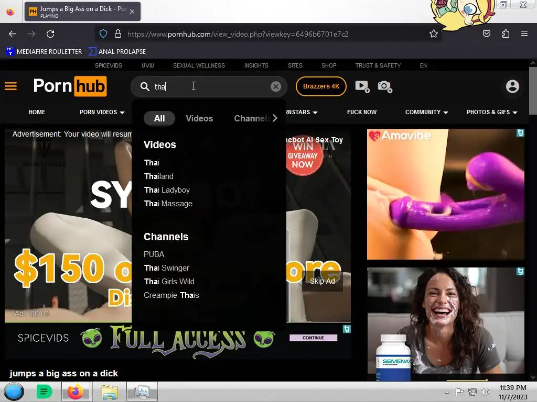Expand the dropdown arrow next to RNSTARS
The height and width of the screenshot is (402, 537).
[x=315, y=113]
